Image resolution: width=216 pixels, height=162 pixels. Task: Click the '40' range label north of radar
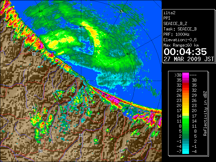(x=81, y=27)
